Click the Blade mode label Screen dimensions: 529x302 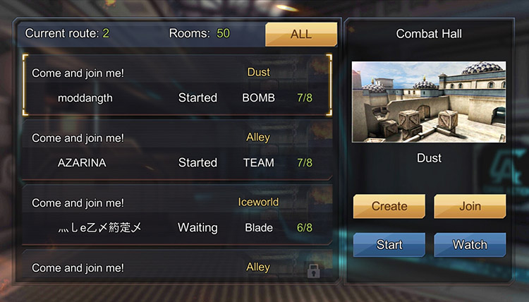pyautogui.click(x=259, y=228)
